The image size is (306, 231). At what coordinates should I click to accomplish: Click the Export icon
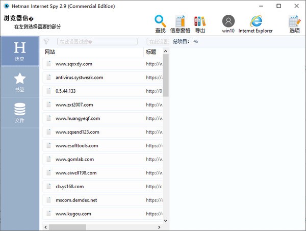200,21
